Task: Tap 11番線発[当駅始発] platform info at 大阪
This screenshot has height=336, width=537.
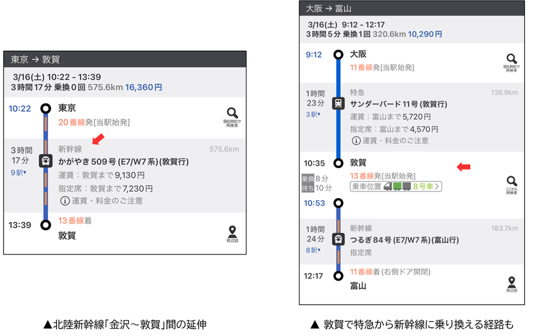Action: click(x=382, y=68)
